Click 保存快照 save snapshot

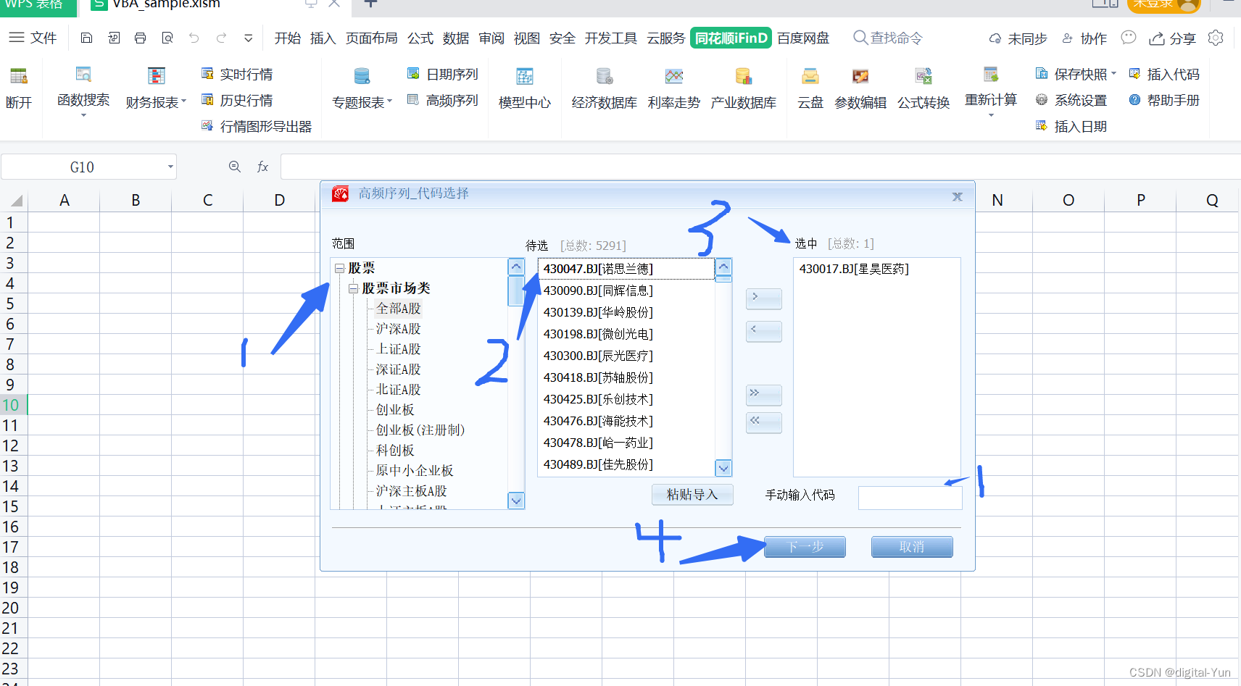tap(1071, 74)
